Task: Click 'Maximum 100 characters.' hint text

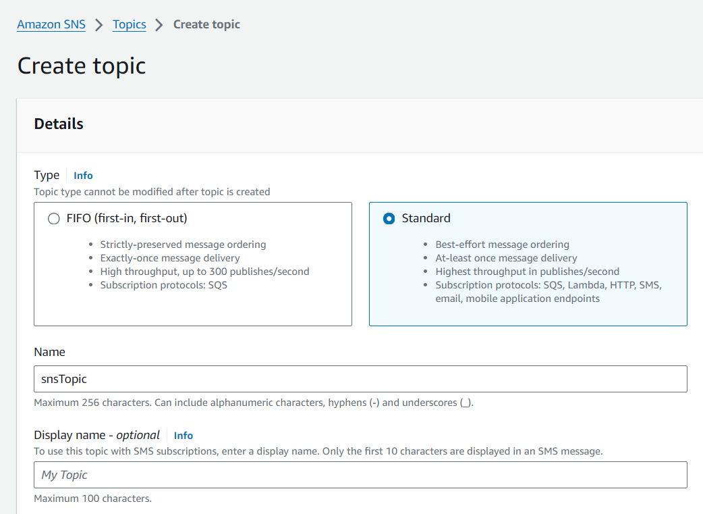Action: (x=93, y=498)
